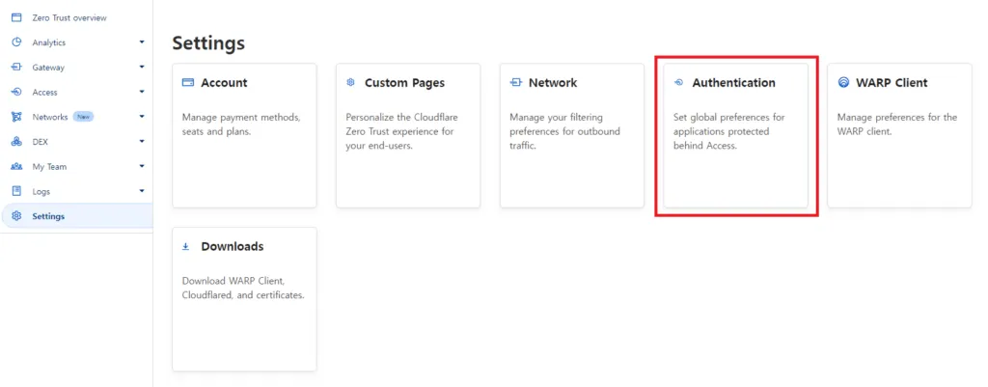The width and height of the screenshot is (988, 387).
Task: Expand the Analytics menu arrow
Action: (x=142, y=42)
